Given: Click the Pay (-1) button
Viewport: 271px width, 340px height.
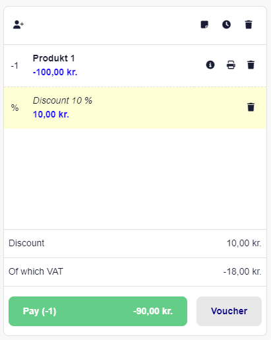Looking at the screenshot, I should click(98, 311).
